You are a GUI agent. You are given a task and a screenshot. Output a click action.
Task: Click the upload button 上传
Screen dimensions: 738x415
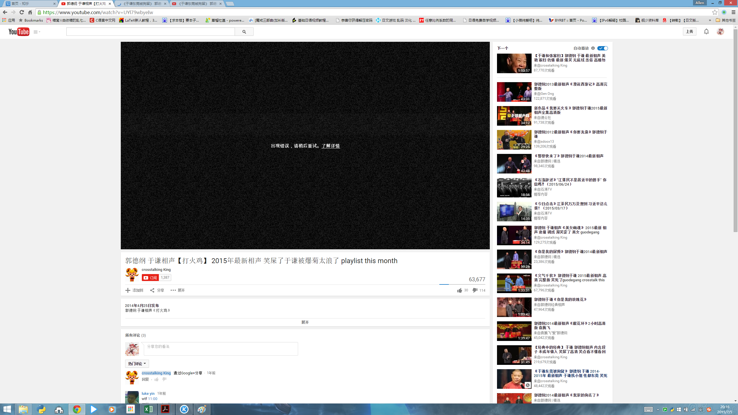690,31
